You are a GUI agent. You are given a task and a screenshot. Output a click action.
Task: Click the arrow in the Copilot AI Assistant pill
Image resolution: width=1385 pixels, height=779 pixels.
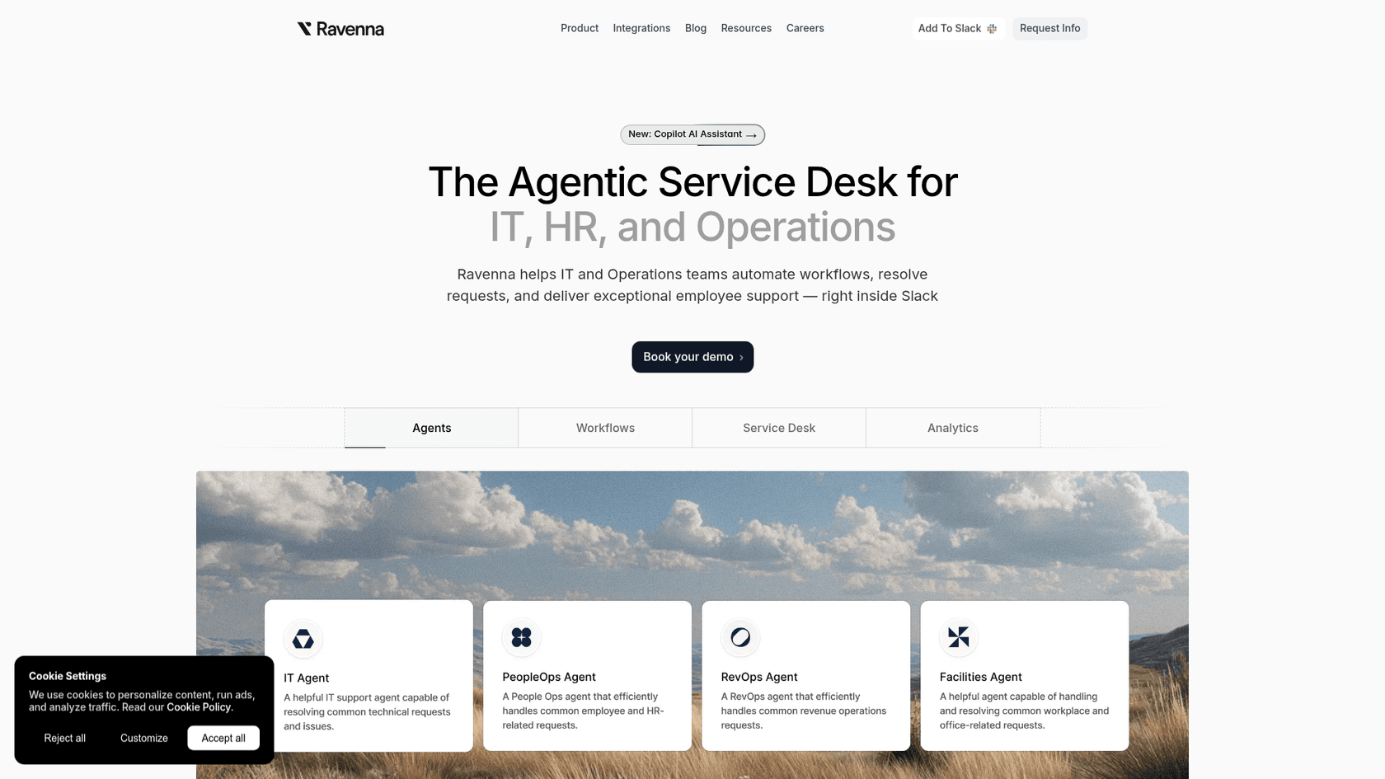point(750,134)
